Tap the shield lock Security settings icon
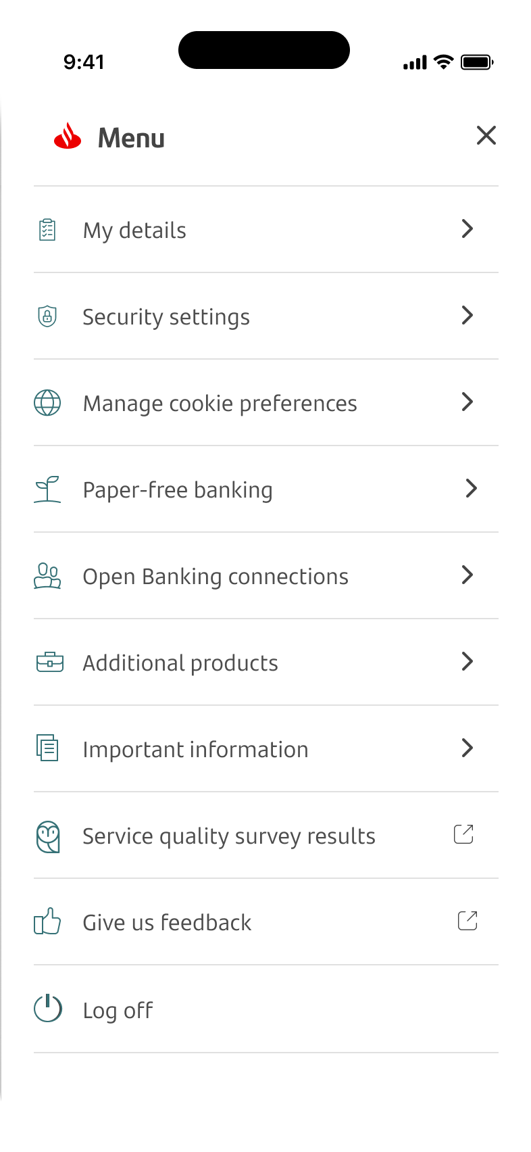Image resolution: width=531 pixels, height=1152 pixels. click(x=47, y=316)
